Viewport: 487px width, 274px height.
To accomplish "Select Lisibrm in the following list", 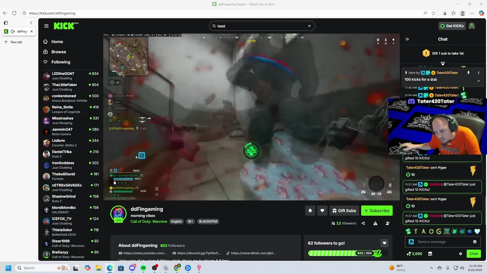I will tap(71, 143).
